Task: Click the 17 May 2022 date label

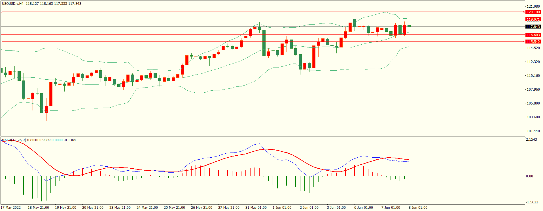Action: click(x=11, y=208)
